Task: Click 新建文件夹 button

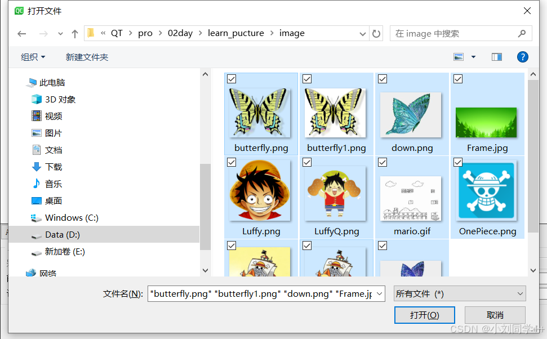Action: coord(87,57)
